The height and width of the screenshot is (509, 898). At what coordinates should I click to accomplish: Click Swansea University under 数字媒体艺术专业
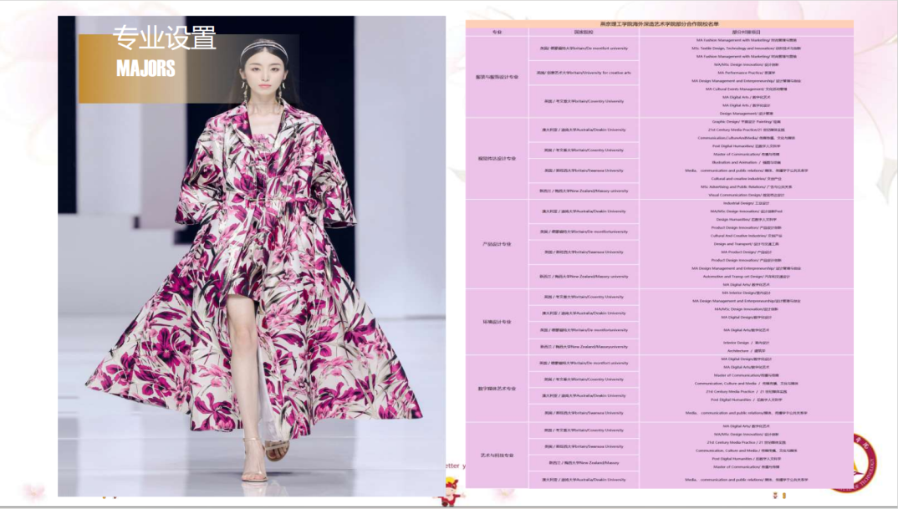(584, 413)
